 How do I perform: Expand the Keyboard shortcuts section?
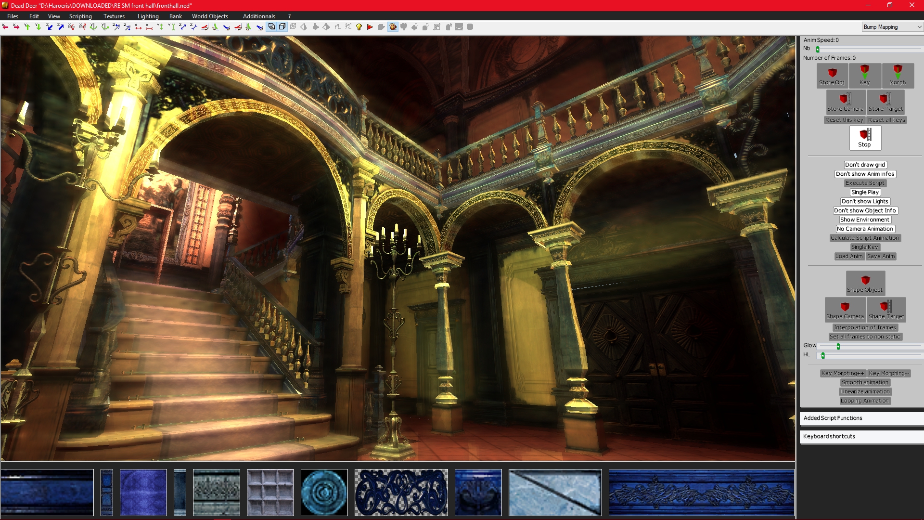[x=861, y=436]
